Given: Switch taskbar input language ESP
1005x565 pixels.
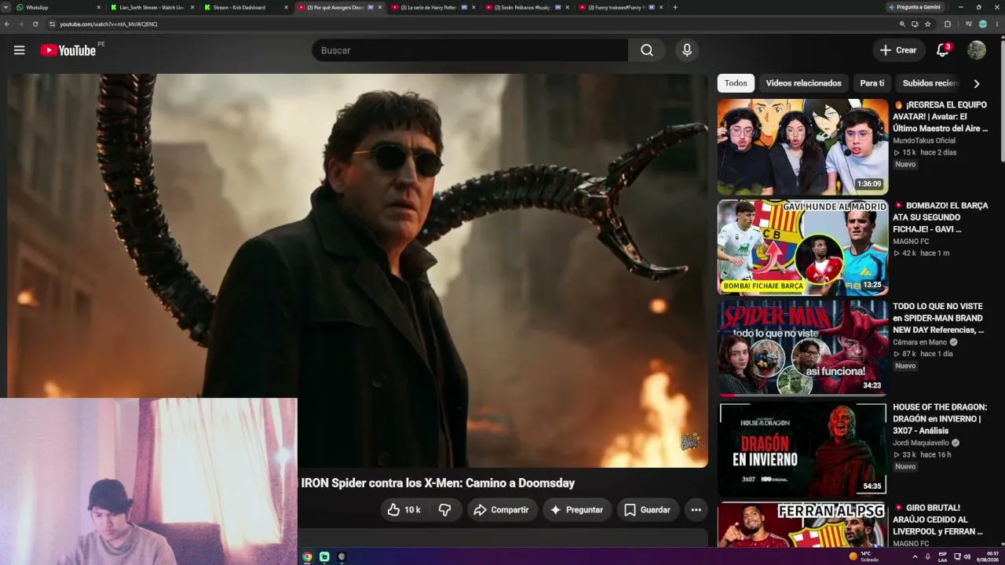Looking at the screenshot, I should click(943, 557).
